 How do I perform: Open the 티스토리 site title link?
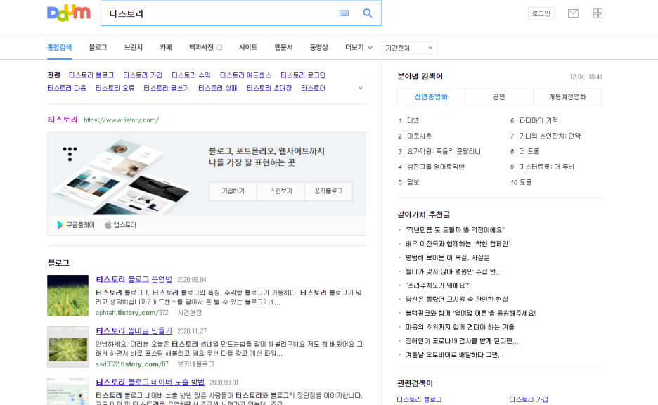(63, 120)
